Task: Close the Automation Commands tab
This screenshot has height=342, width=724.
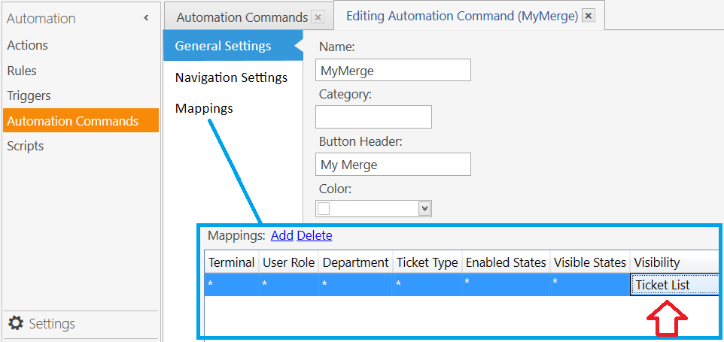Action: point(318,17)
